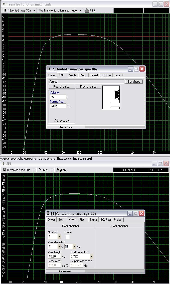The image size is (170, 284).
Task: Open Signal tab in lower dialog
Action: click(x=94, y=219)
